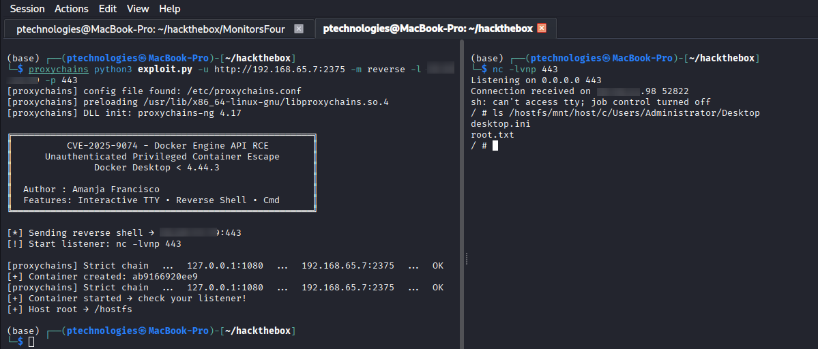818x349 pixels.
Task: Open the Session menu
Action: (27, 9)
